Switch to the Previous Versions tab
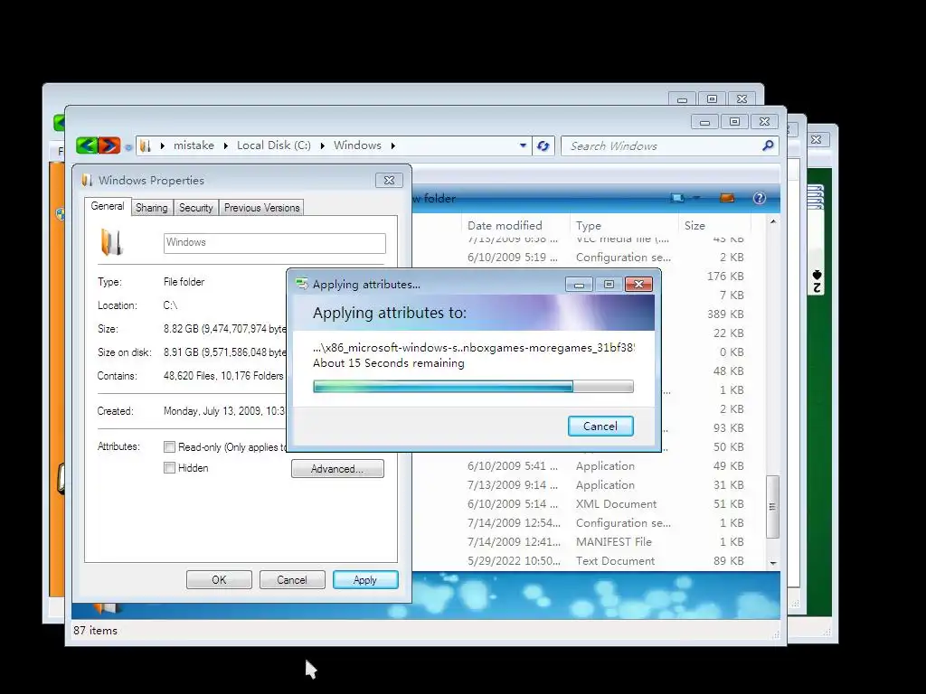The height and width of the screenshot is (694, 926). [261, 208]
